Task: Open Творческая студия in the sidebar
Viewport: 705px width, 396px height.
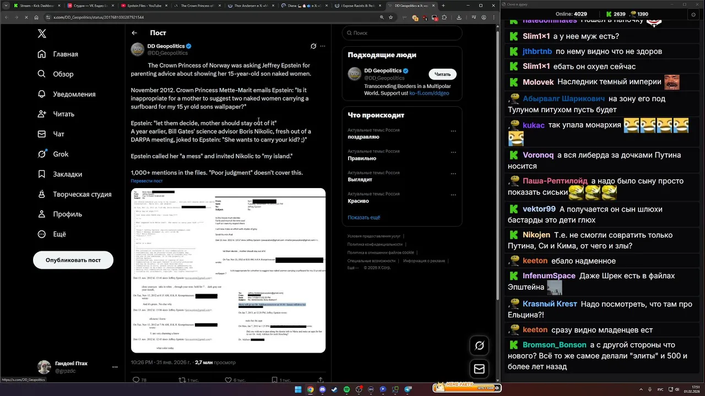Action: point(75,194)
